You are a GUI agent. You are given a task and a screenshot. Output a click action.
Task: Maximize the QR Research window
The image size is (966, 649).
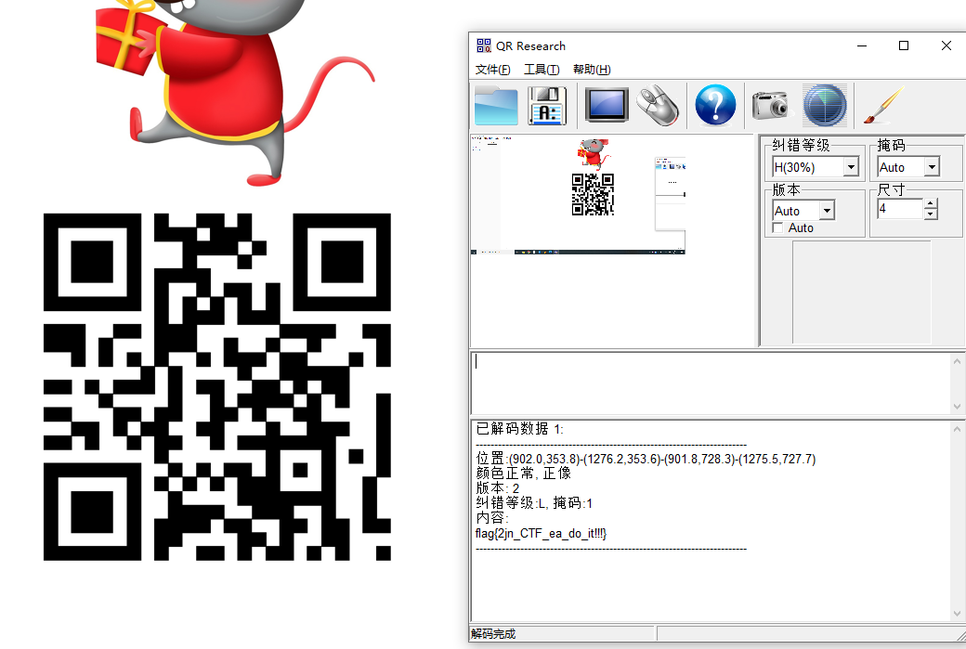(904, 45)
